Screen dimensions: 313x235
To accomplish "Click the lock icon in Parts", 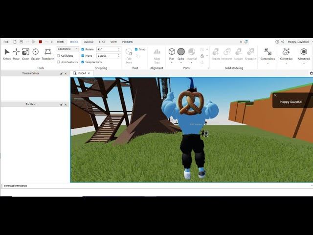I will coord(202,56).
